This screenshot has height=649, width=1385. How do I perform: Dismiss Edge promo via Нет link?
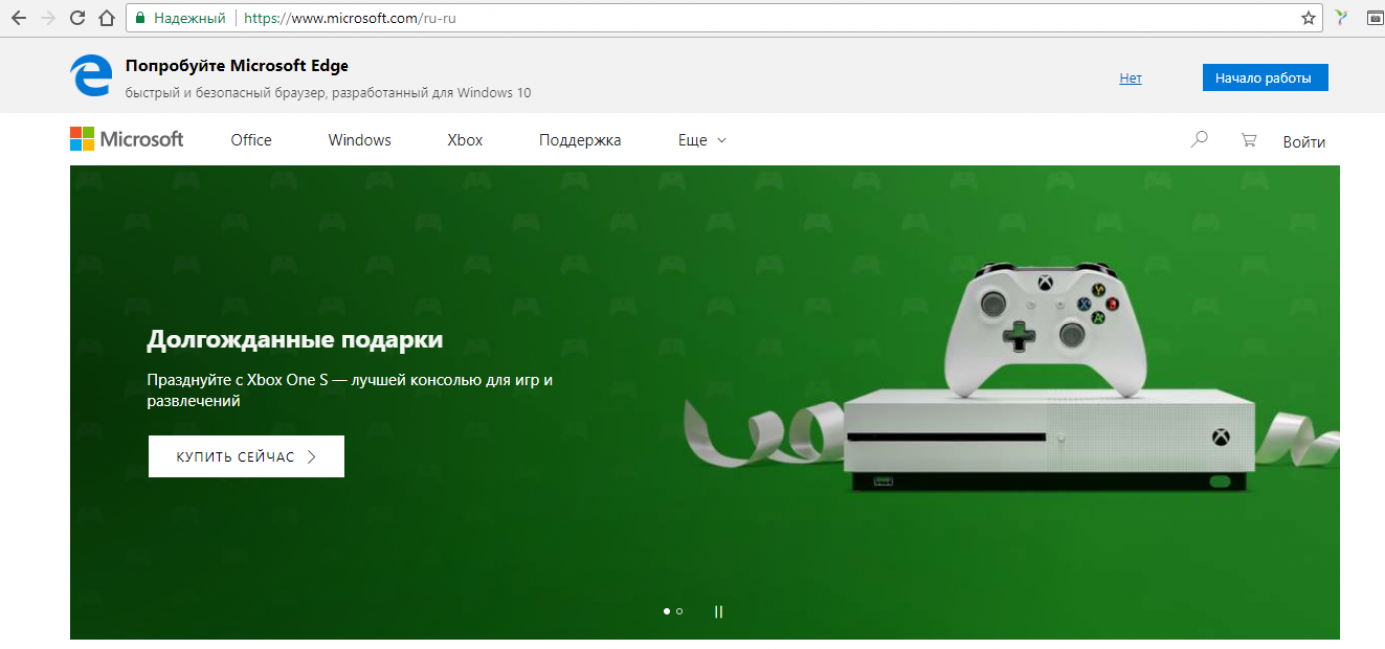pos(1130,78)
